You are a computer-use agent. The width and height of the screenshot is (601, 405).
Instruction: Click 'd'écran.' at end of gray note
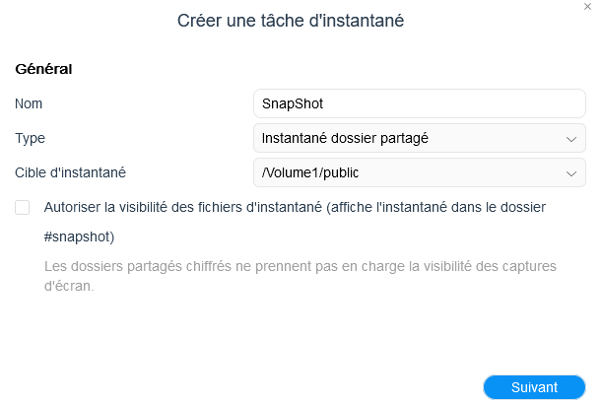(69, 288)
